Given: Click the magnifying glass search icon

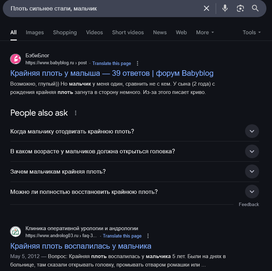Looking at the screenshot, I should 255,8.
